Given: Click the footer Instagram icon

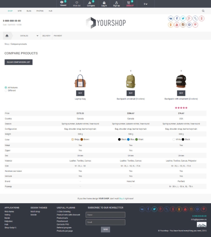Looking at the screenshot, I should (x=191, y=209).
